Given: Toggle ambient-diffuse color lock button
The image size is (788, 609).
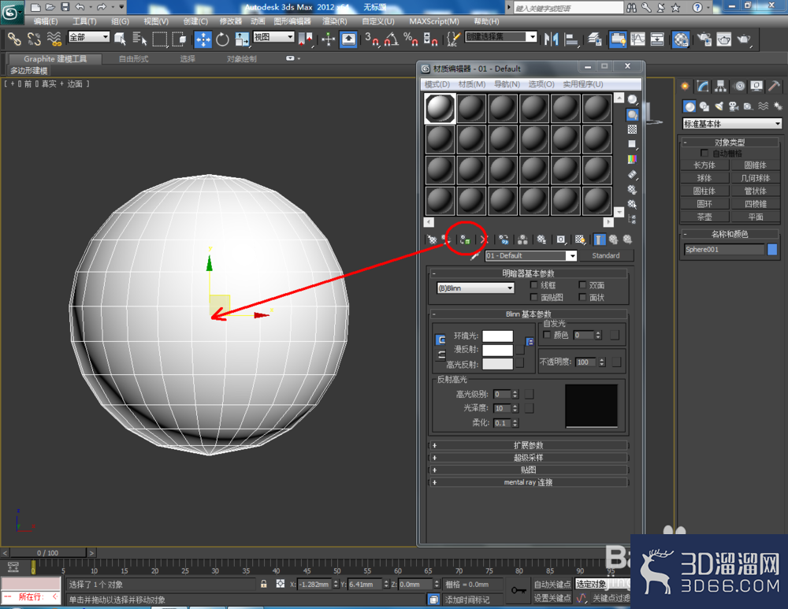Looking at the screenshot, I should (x=440, y=340).
